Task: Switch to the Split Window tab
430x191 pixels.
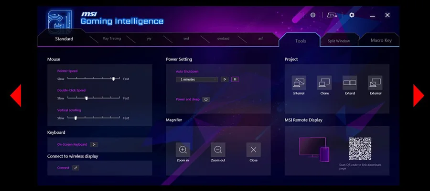Action: [x=339, y=41]
